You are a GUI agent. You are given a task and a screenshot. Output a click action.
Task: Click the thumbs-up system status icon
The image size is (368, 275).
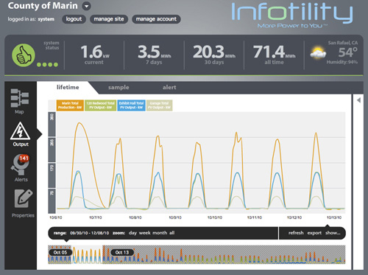24,55
